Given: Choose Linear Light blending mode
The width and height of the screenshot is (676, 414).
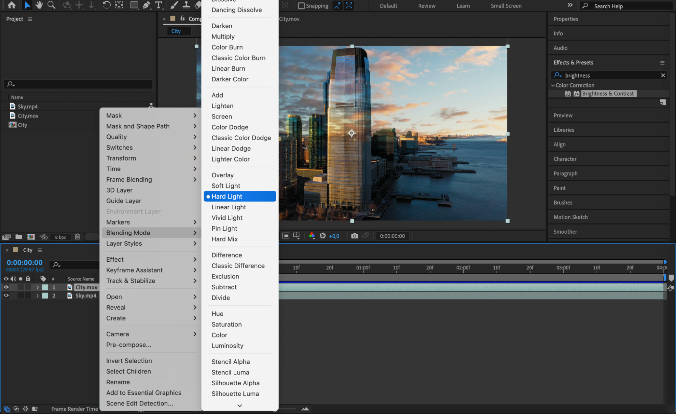Looking at the screenshot, I should click(x=229, y=207).
